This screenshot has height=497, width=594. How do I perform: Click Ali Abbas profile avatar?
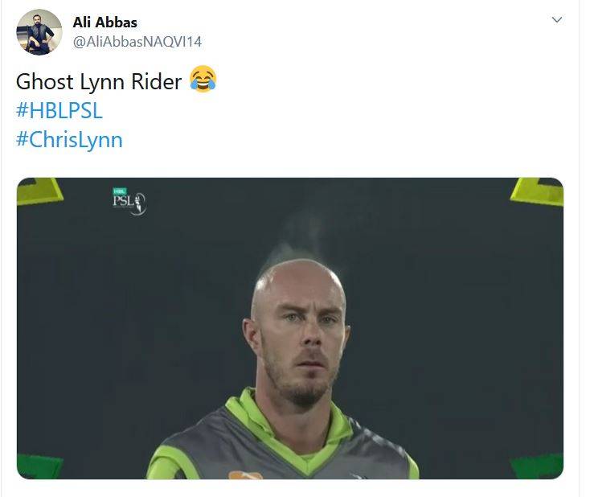coord(39,32)
